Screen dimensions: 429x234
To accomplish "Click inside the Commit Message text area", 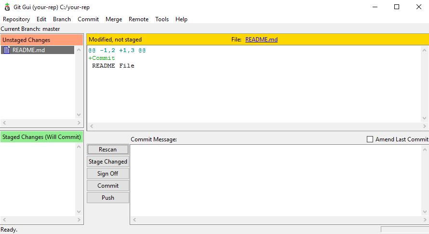I will pos(276,180).
